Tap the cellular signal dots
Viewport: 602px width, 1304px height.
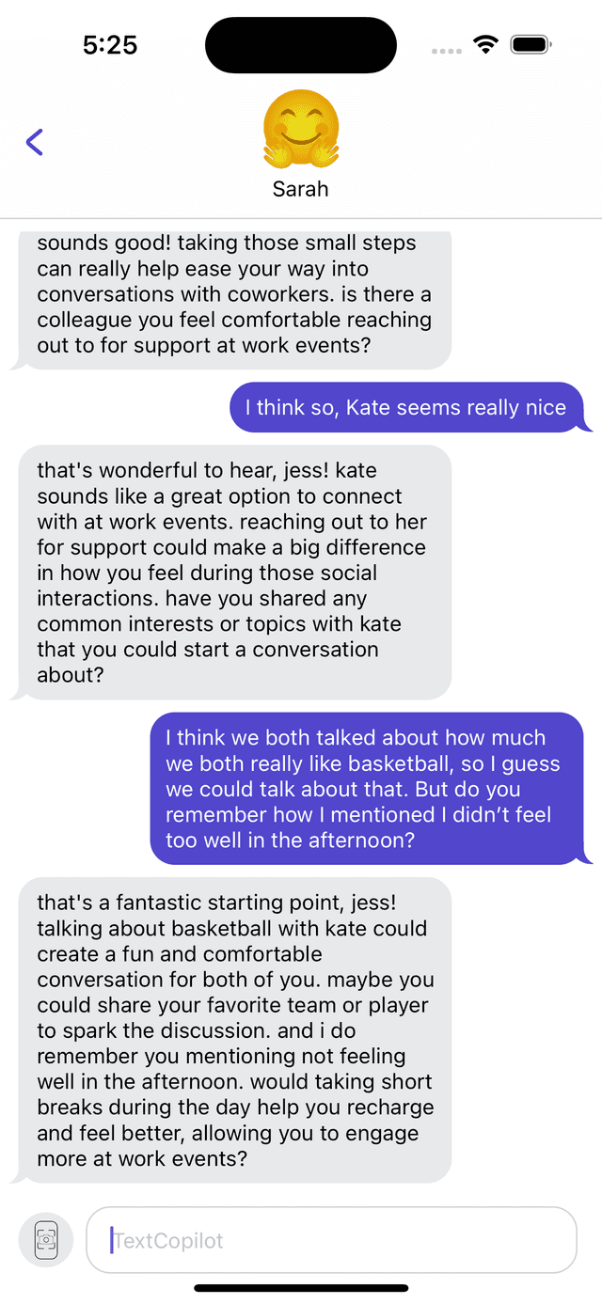pyautogui.click(x=446, y=51)
